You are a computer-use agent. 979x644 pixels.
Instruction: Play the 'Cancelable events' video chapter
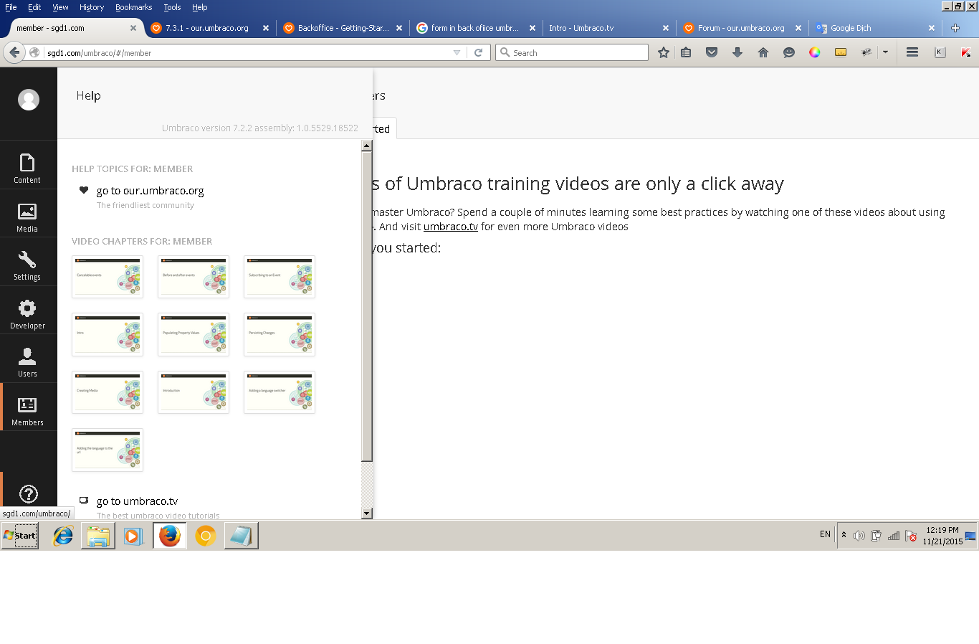pyautogui.click(x=108, y=277)
